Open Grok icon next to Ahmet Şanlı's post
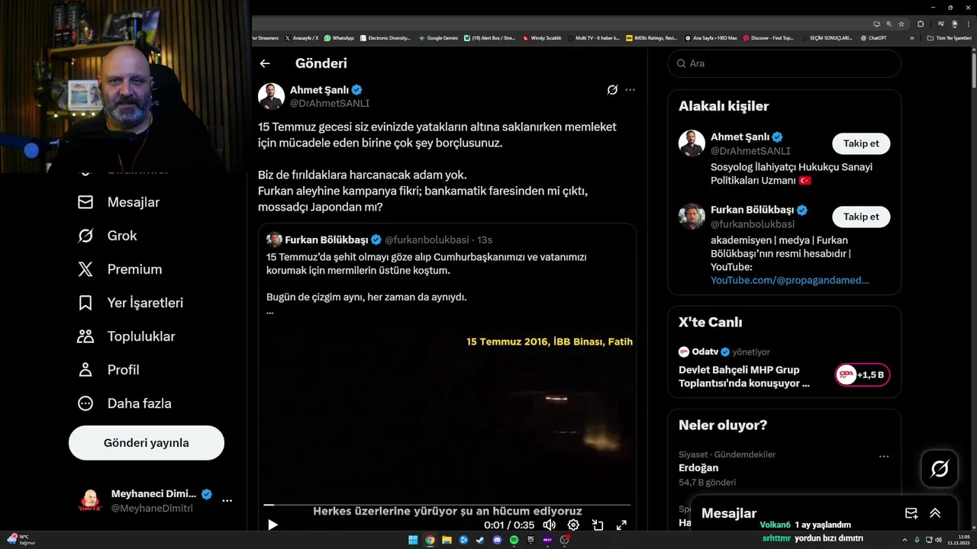The width and height of the screenshot is (977, 549). click(x=612, y=90)
